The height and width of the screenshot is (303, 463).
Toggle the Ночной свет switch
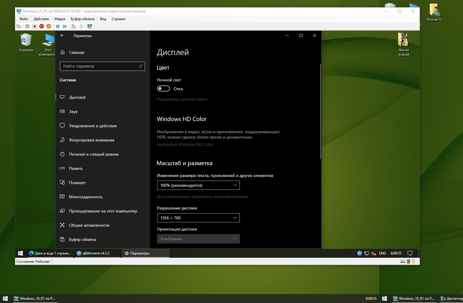pyautogui.click(x=163, y=88)
